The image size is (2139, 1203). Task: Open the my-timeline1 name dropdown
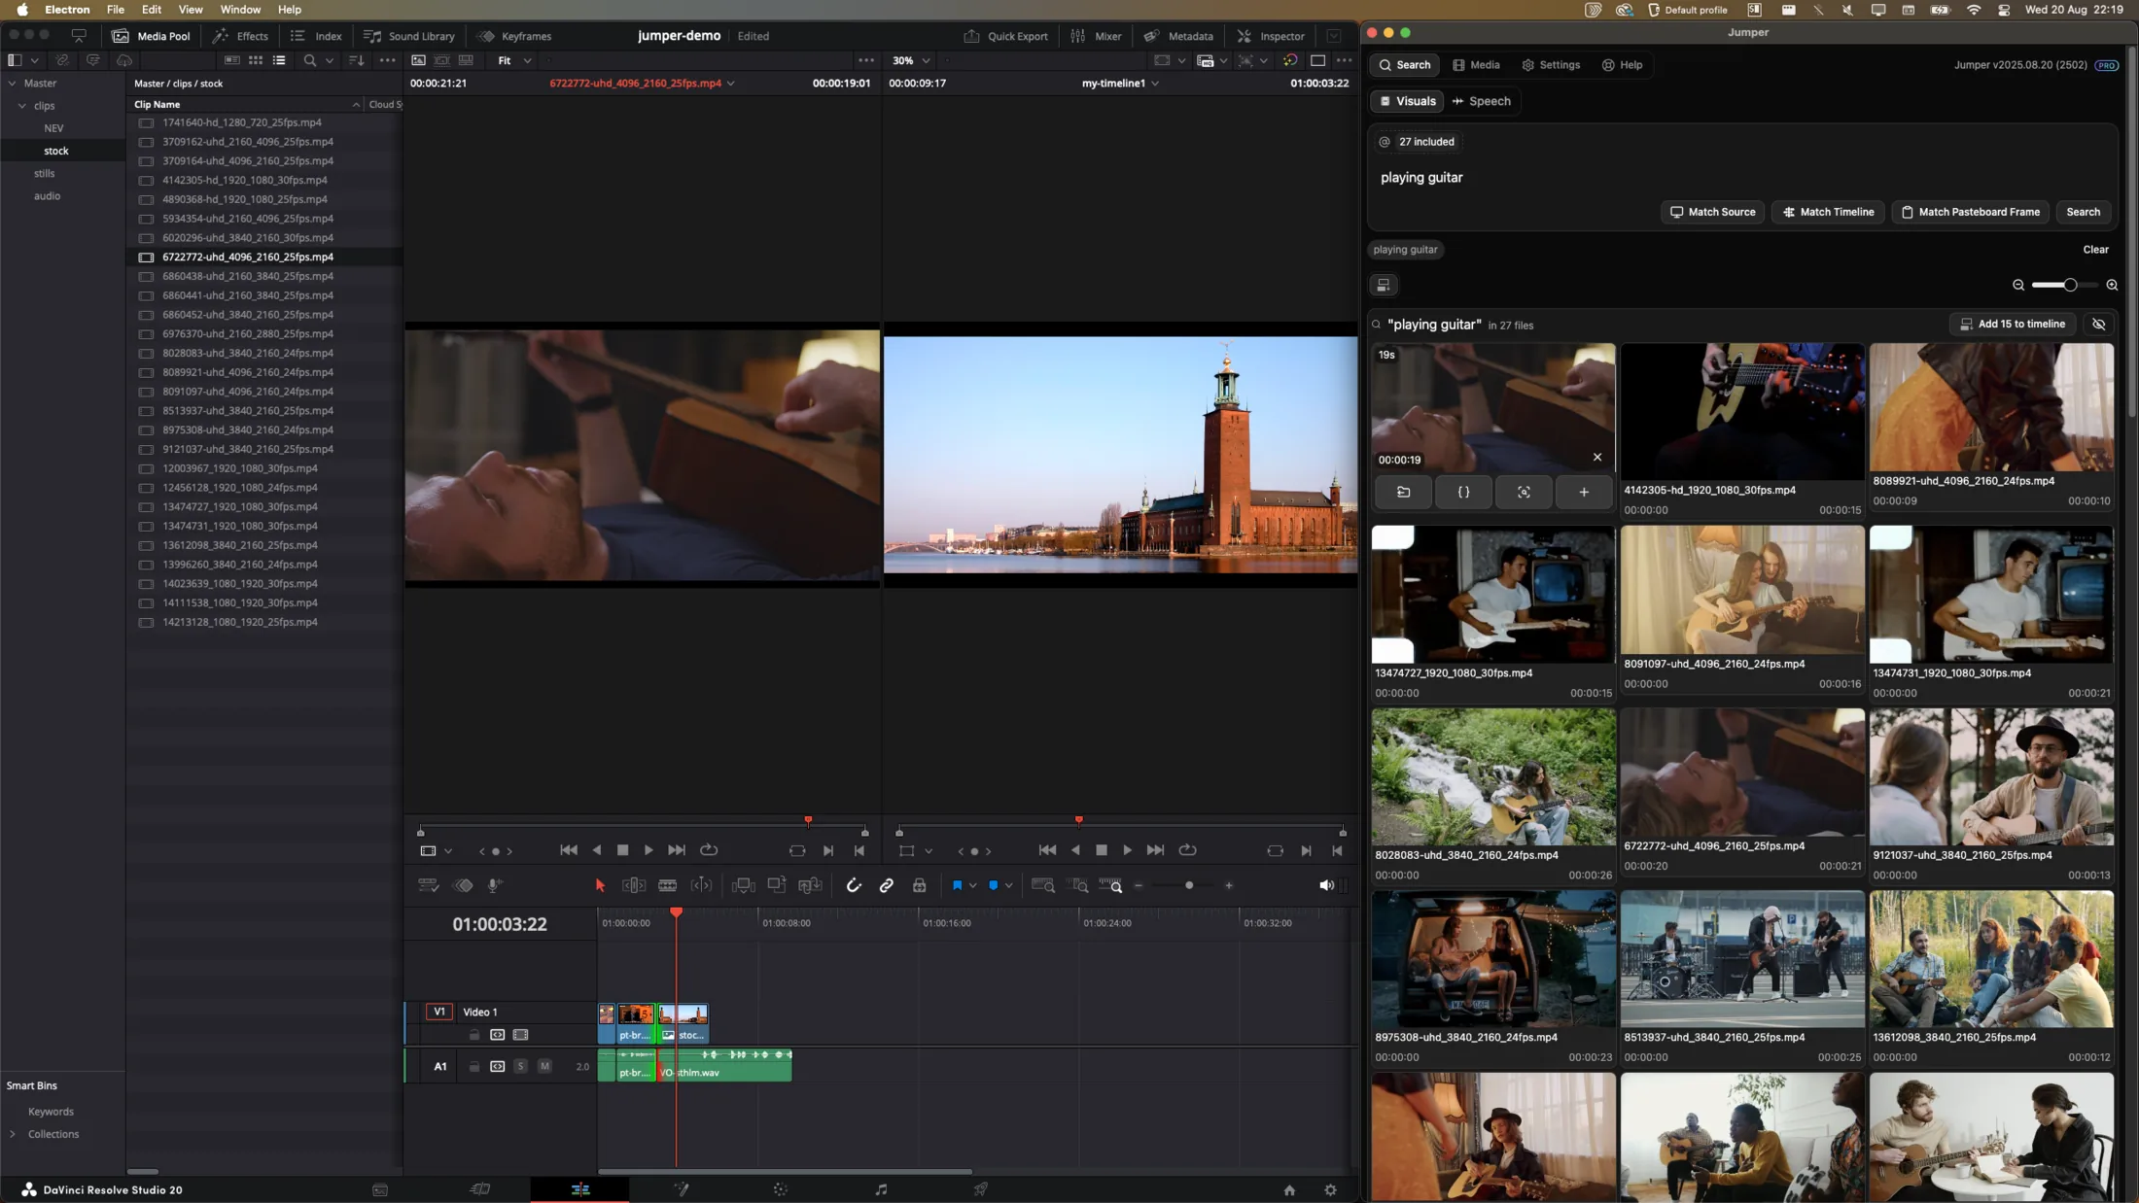click(1155, 84)
